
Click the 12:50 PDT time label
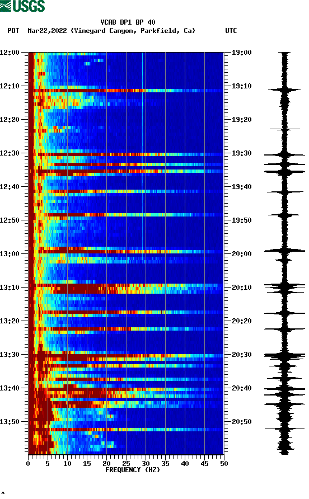point(10,220)
